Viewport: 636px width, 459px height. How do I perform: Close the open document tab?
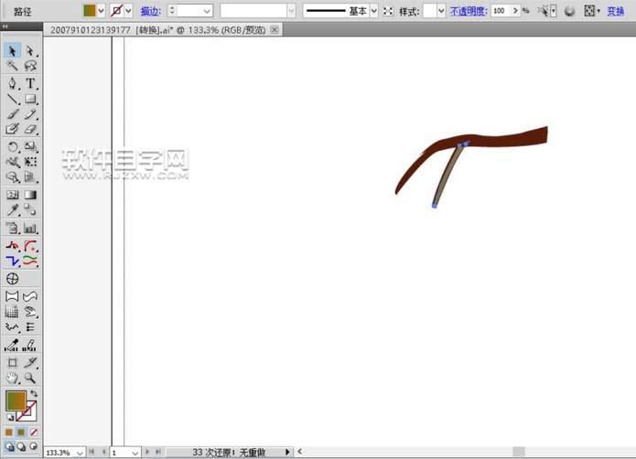(x=275, y=29)
